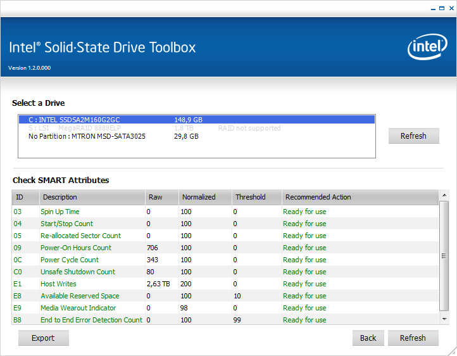Click Refresh below the SMART table

click(413, 338)
